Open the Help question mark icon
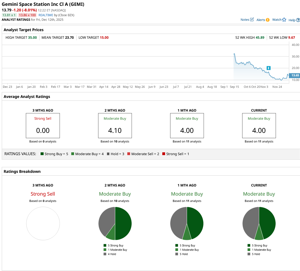 click(298, 20)
